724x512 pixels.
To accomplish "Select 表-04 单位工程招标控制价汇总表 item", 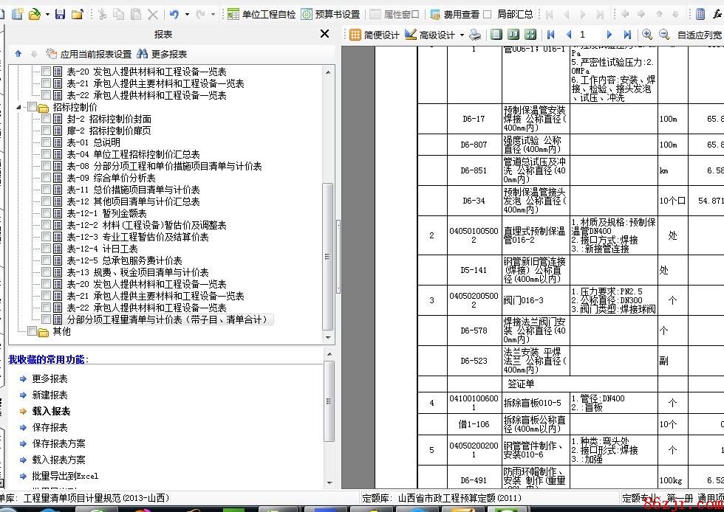I will click(x=133, y=154).
